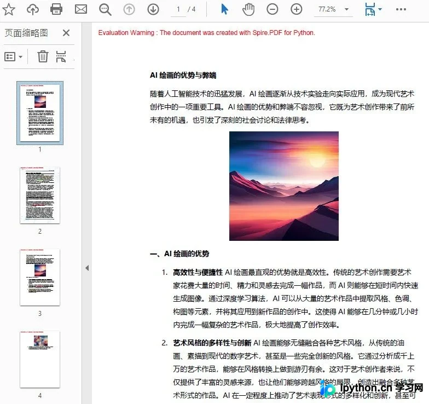Image resolution: width=429 pixels, height=404 pixels.
Task: Click the red Evaluation Warning text
Action: tap(207, 33)
